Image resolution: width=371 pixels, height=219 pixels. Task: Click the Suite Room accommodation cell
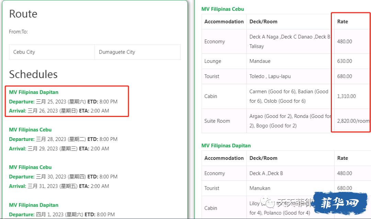224,121
